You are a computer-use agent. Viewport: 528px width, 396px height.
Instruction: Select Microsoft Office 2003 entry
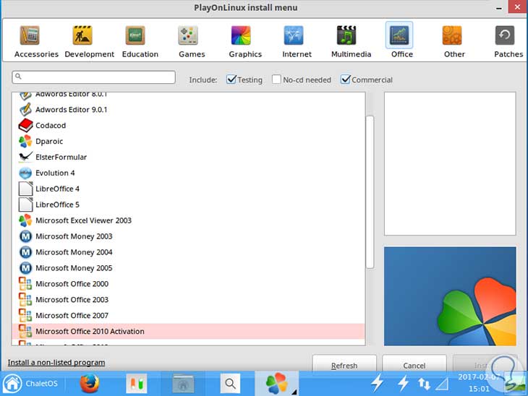coord(72,300)
